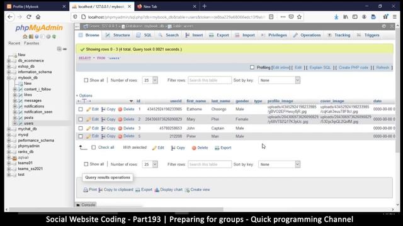The image size is (403, 226).
Task: Delete the Peter row
Action: (x=126, y=136)
